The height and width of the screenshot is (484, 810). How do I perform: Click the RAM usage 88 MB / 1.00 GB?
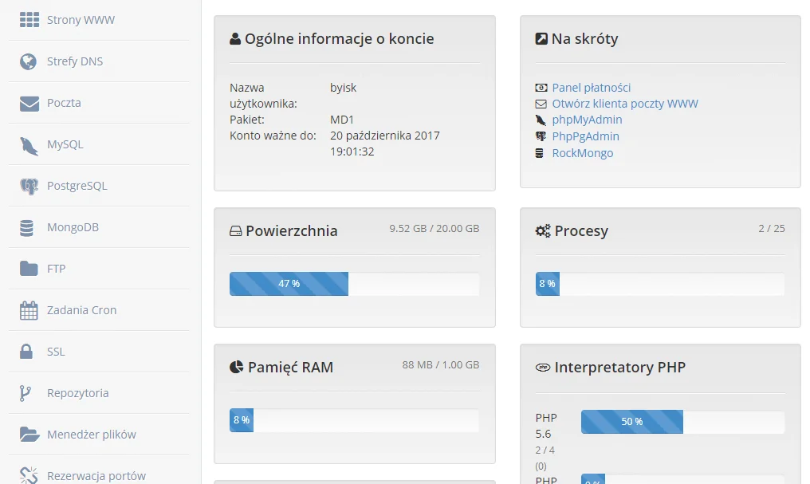click(441, 364)
